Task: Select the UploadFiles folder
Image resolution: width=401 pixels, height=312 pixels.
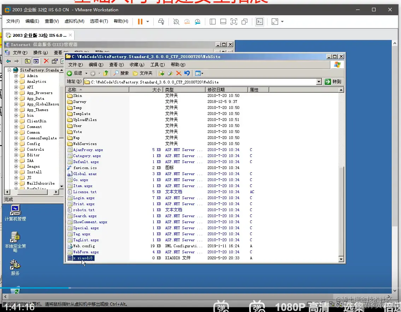Action: point(85,120)
